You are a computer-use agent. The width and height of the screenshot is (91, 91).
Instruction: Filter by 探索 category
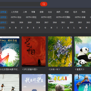tap(42, 12)
